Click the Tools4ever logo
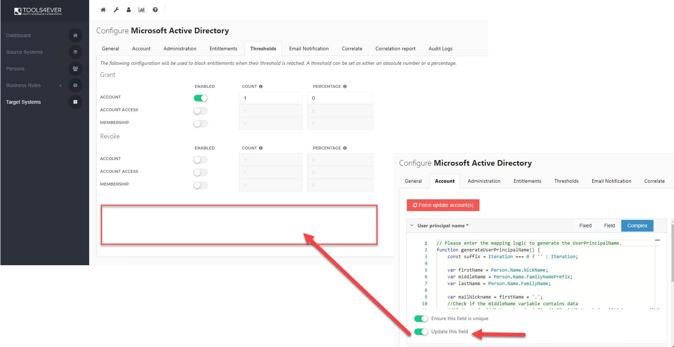 pyautogui.click(x=38, y=11)
